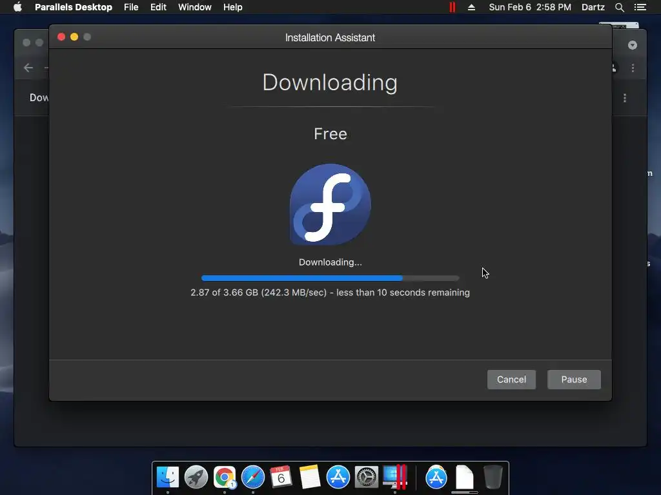Open the Apple menu
The image size is (661, 495).
click(x=17, y=7)
